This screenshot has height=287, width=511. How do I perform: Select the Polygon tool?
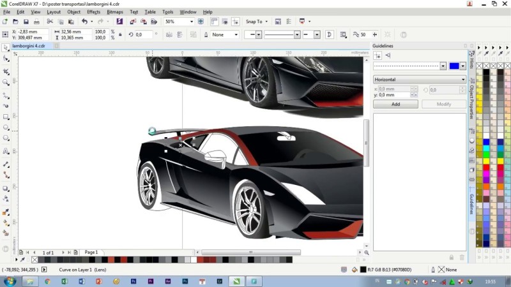(6, 138)
